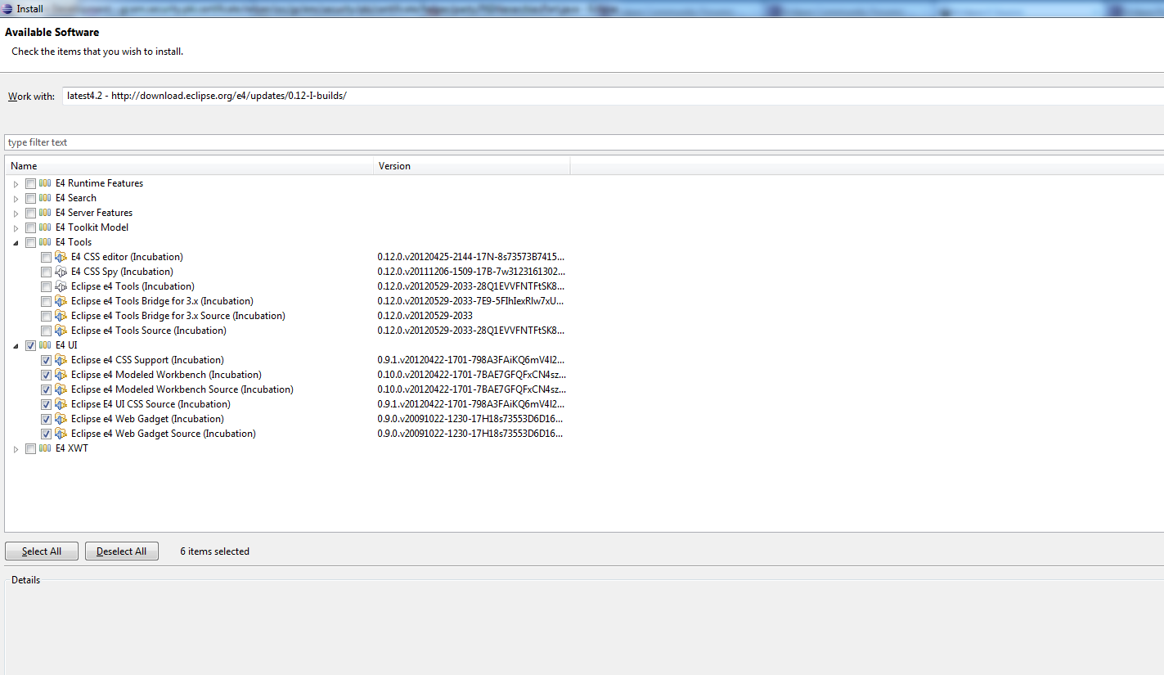Click the category icon beside E4 Search
Image resolution: width=1164 pixels, height=675 pixels.
click(45, 198)
